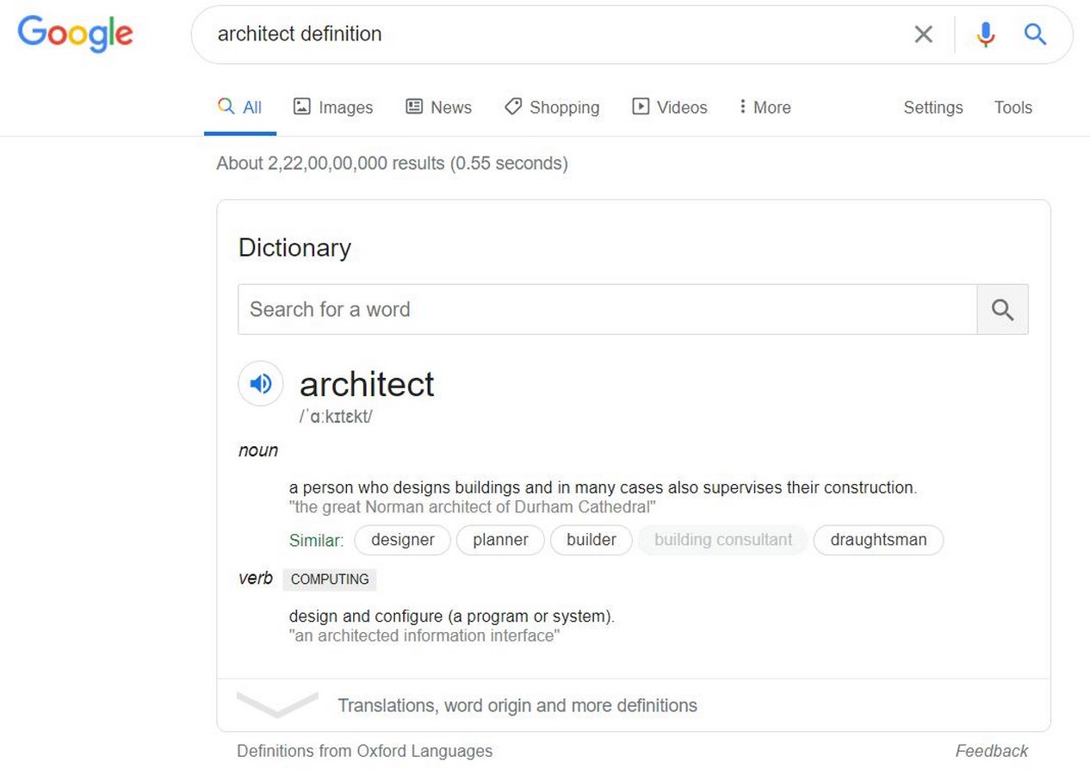Select the All results tab
Image resolution: width=1090 pixels, height=775 pixels.
click(x=240, y=108)
